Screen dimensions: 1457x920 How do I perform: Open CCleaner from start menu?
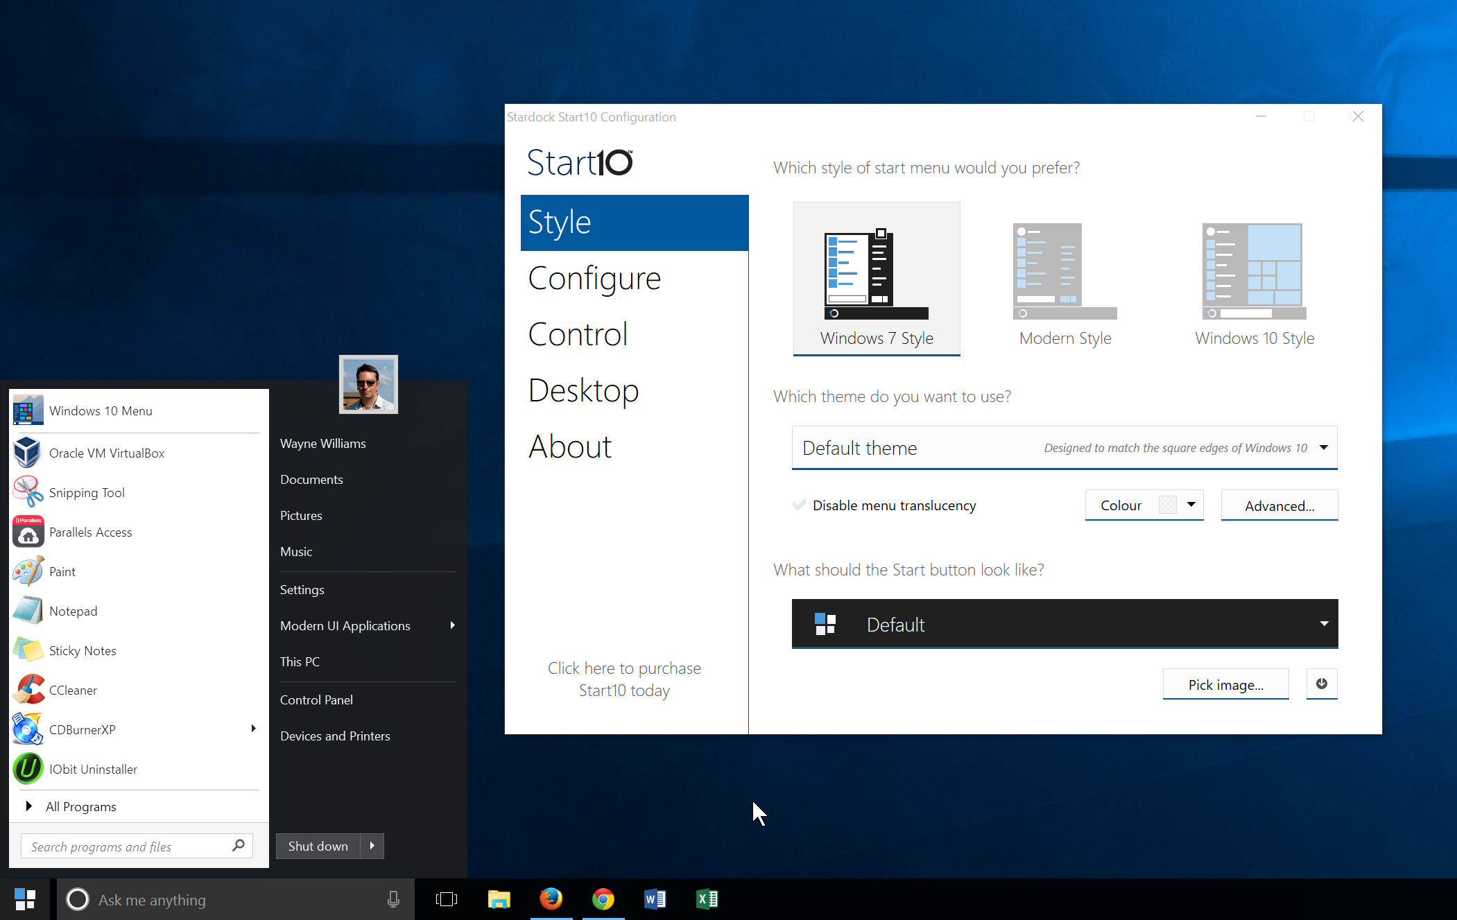pos(73,690)
